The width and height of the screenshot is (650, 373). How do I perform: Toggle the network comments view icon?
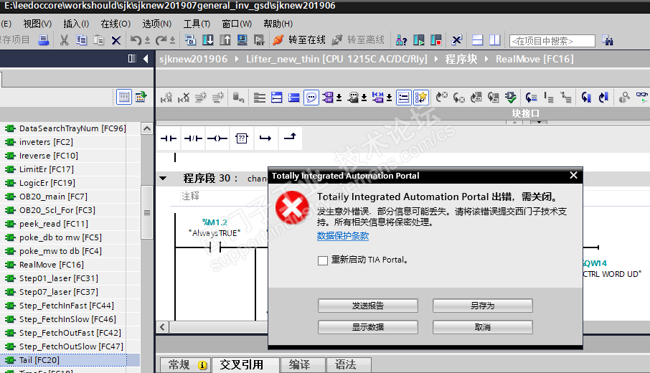click(x=403, y=98)
